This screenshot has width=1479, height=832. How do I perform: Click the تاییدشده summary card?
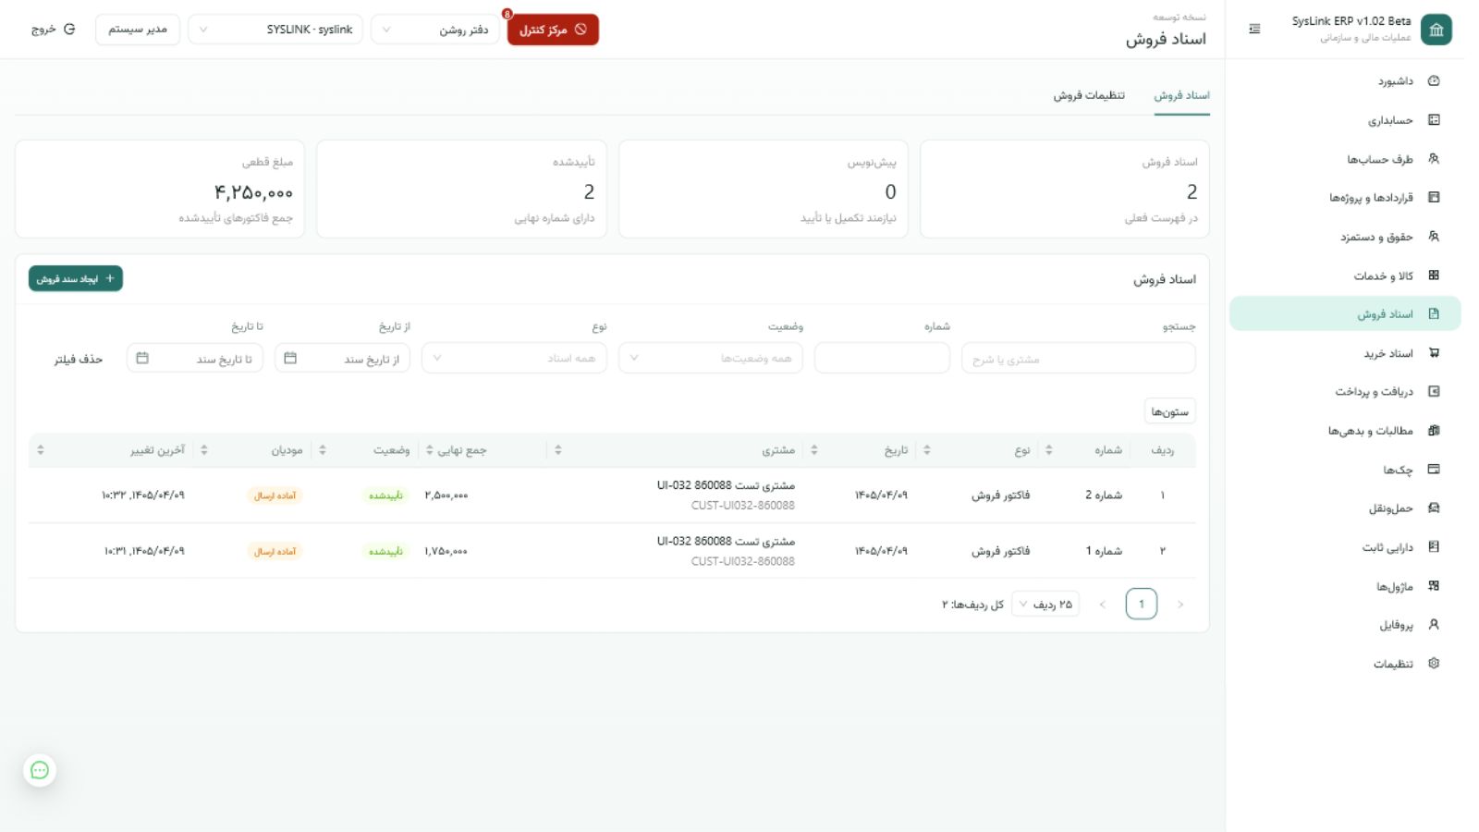tap(461, 189)
